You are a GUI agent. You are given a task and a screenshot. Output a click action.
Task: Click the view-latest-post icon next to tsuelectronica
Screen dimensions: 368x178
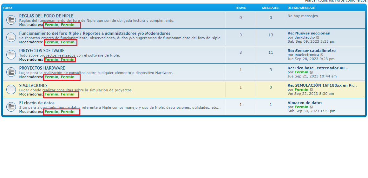[x=322, y=55]
